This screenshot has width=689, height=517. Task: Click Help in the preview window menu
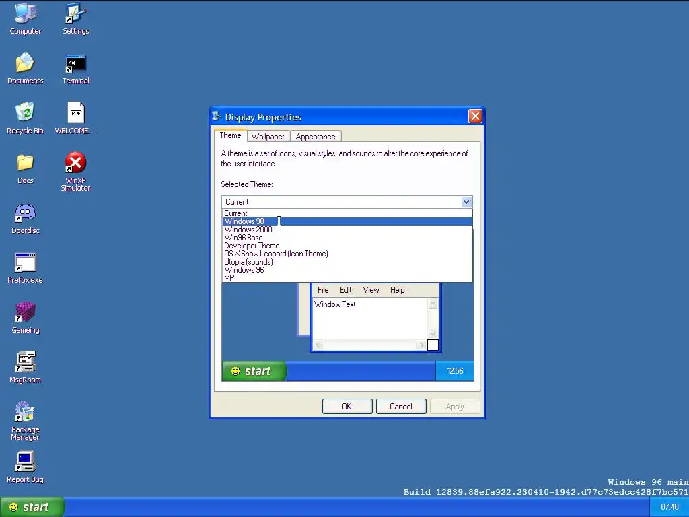(397, 290)
